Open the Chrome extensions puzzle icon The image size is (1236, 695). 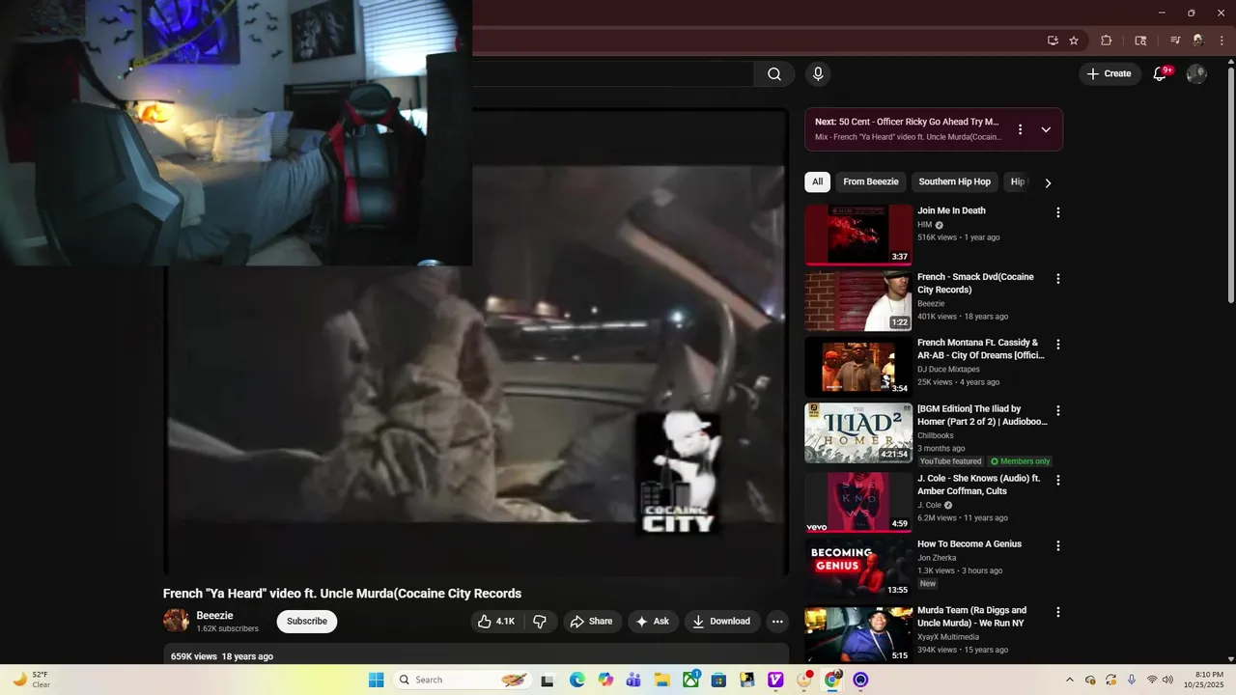tap(1107, 41)
